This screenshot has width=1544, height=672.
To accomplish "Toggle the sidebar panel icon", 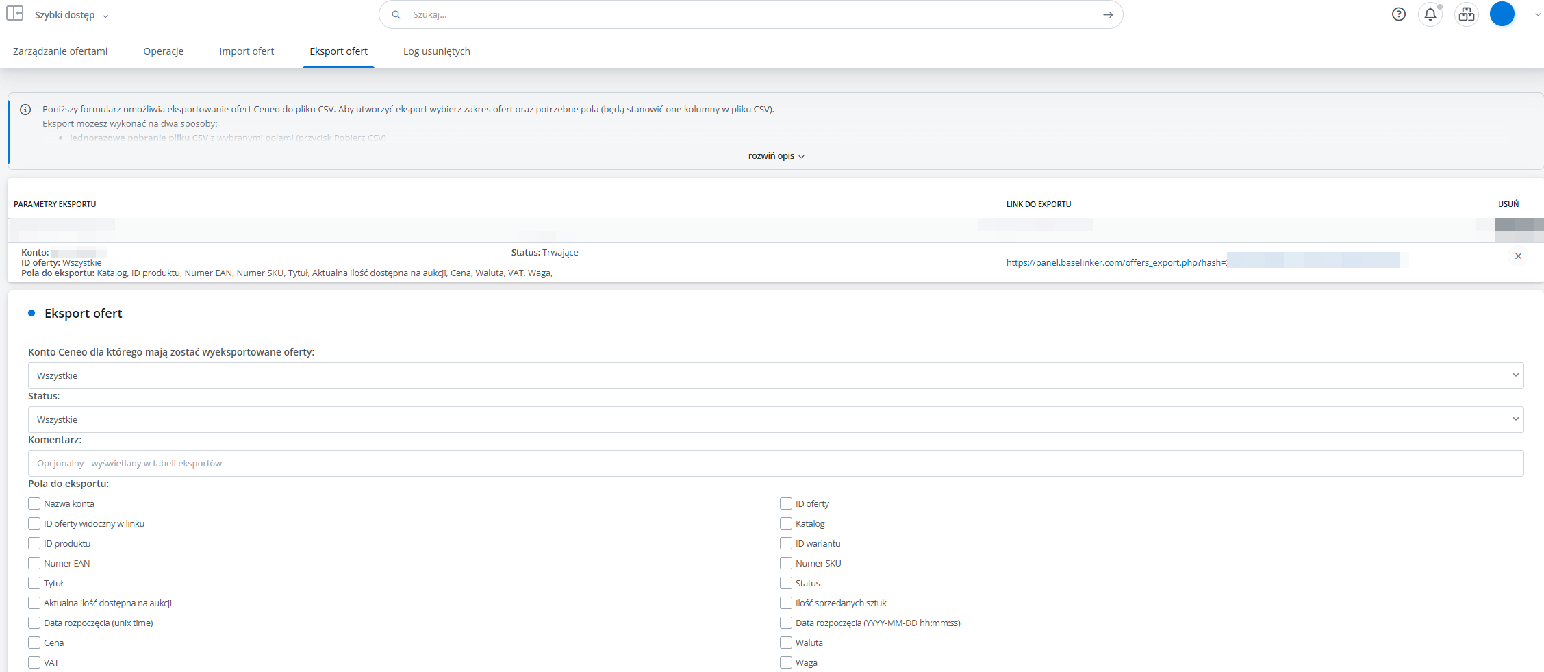I will (15, 14).
